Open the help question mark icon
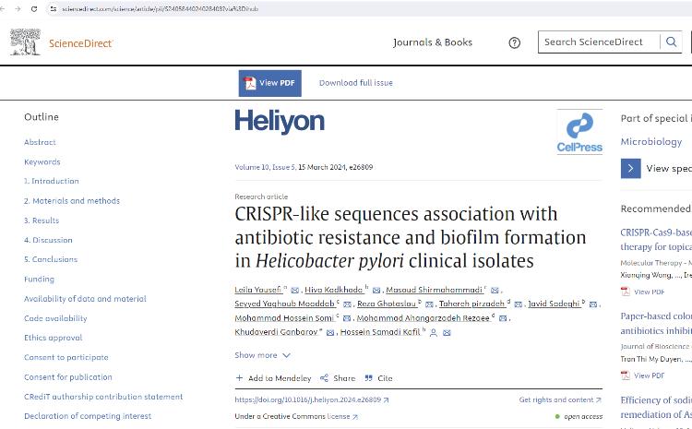Image resolution: width=692 pixels, height=429 pixels. [x=515, y=42]
